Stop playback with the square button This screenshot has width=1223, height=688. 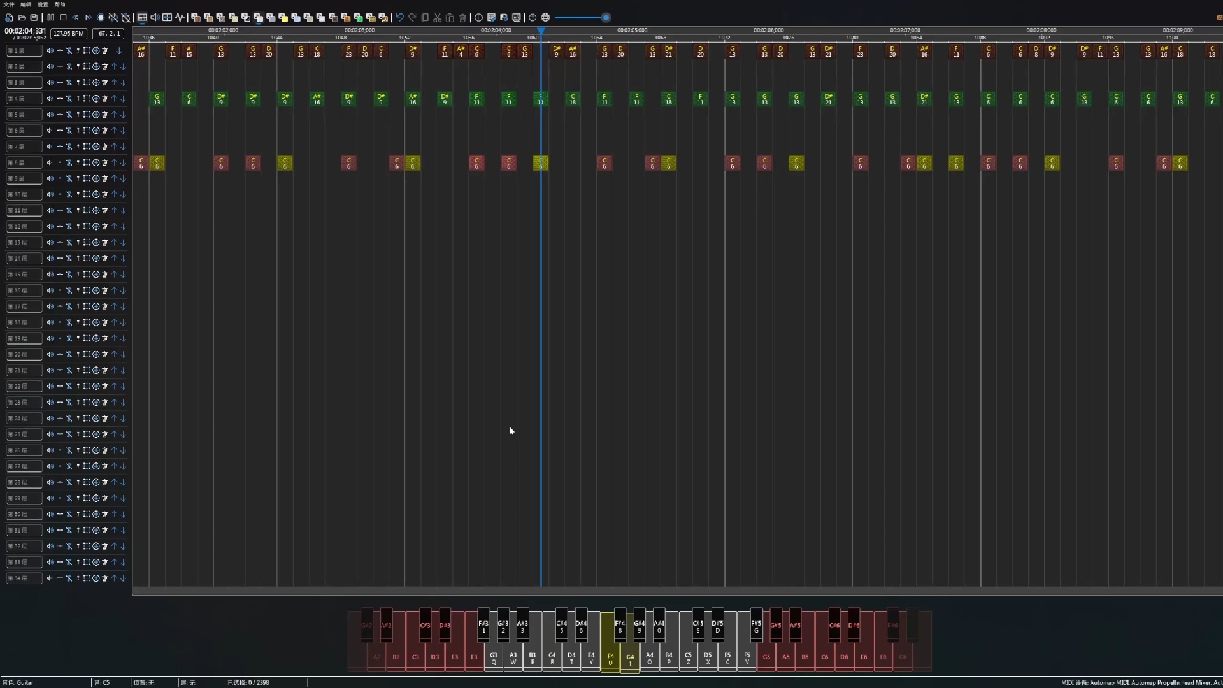tap(63, 18)
